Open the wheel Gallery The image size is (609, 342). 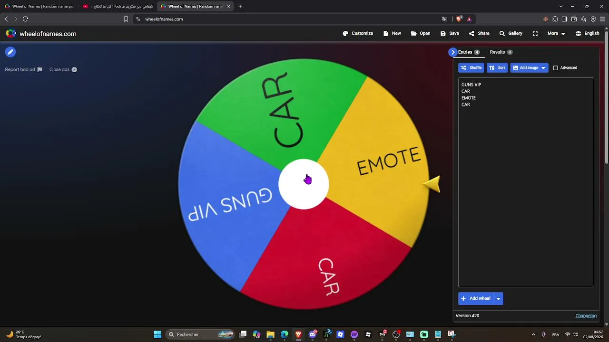tap(511, 34)
